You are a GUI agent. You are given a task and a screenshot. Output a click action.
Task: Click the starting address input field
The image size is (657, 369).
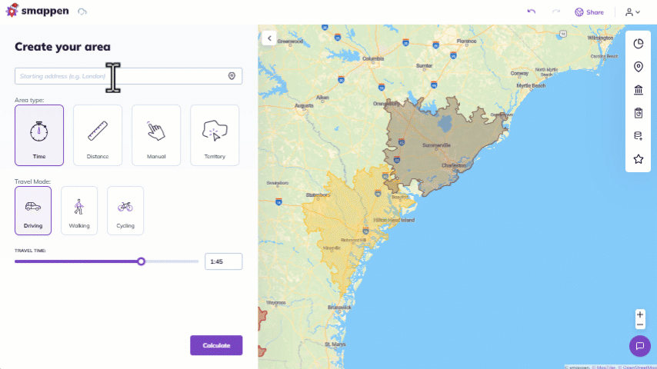coord(128,76)
